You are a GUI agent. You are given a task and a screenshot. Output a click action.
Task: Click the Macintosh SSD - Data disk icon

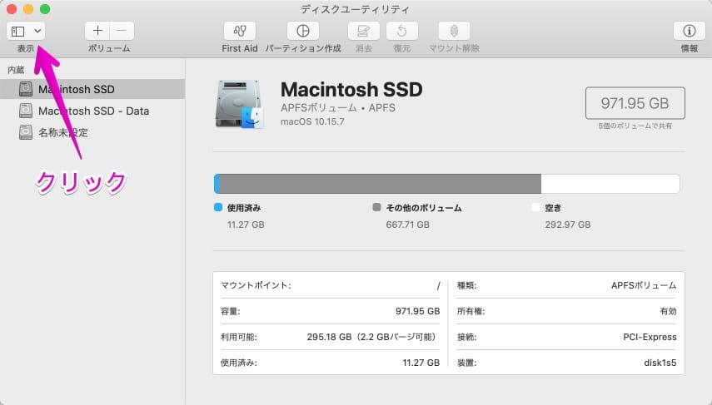pyautogui.click(x=26, y=111)
